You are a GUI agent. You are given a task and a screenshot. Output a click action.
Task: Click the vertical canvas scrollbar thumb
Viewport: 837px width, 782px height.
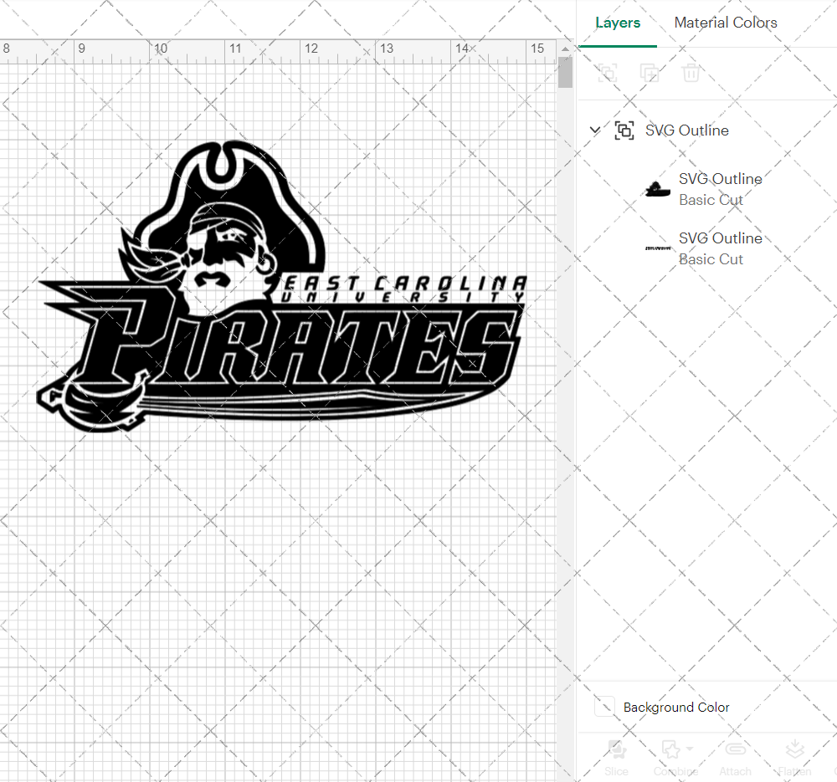(565, 73)
